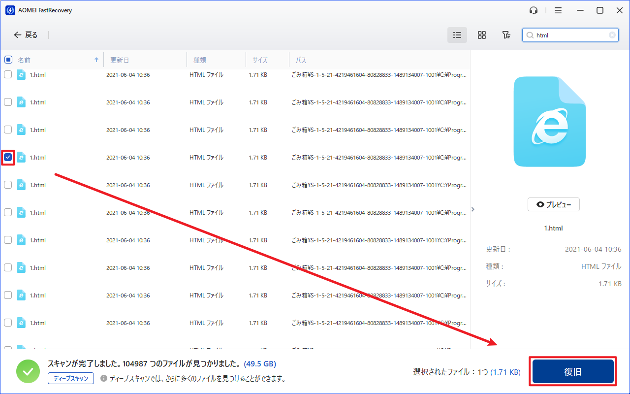
Task: Switch to list view layout
Action: pos(457,35)
